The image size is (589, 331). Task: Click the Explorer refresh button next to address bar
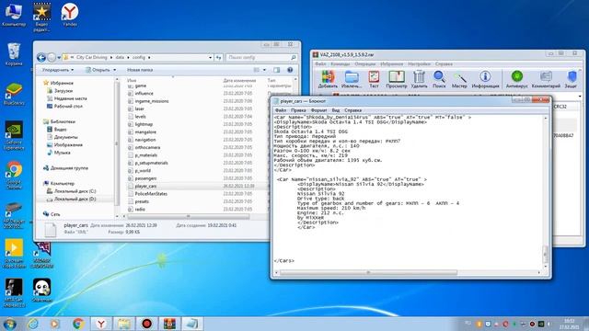coord(219,57)
